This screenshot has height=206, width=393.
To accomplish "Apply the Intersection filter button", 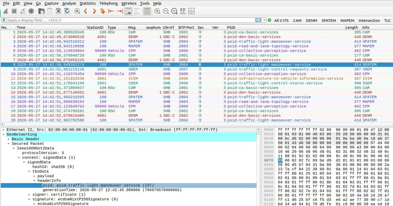I will point(369,20).
